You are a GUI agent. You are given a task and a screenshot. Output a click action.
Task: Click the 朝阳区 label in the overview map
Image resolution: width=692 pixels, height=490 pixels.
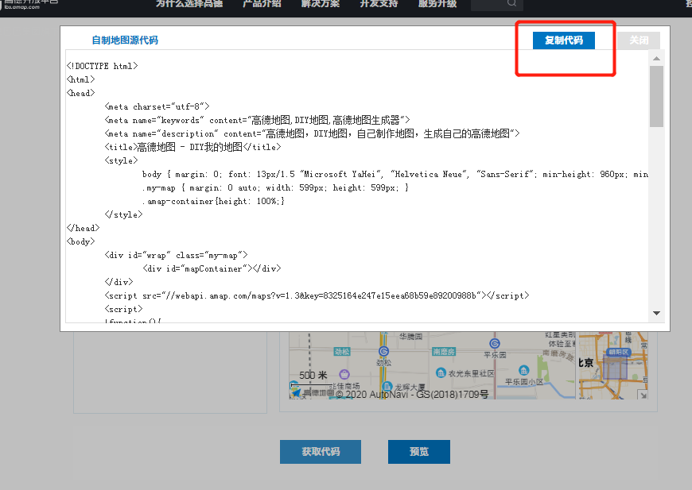pos(619,352)
